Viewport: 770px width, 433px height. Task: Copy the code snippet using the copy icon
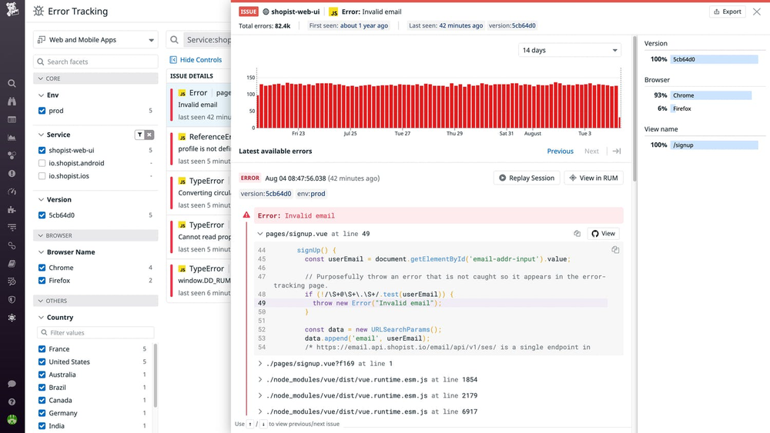point(614,250)
